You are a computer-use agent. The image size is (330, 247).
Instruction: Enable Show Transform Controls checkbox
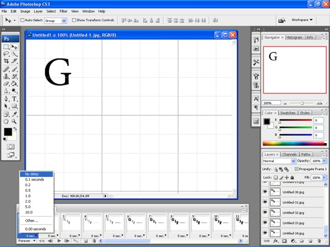pyautogui.click(x=74, y=20)
